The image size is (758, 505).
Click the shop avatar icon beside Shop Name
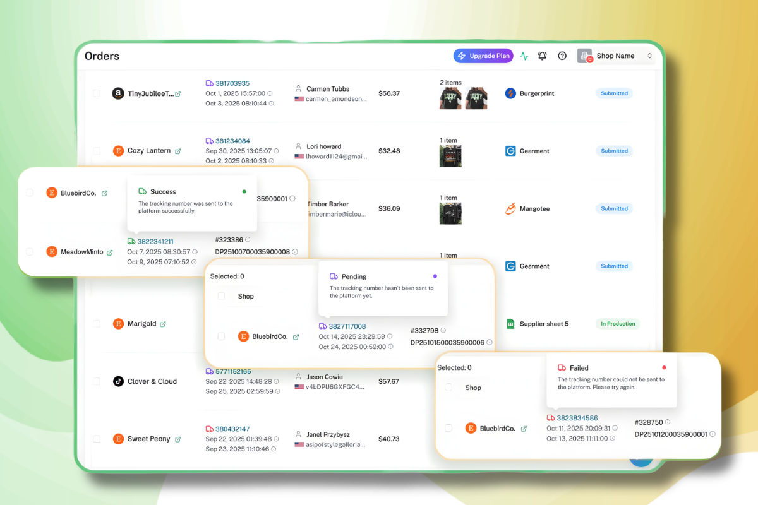click(585, 56)
